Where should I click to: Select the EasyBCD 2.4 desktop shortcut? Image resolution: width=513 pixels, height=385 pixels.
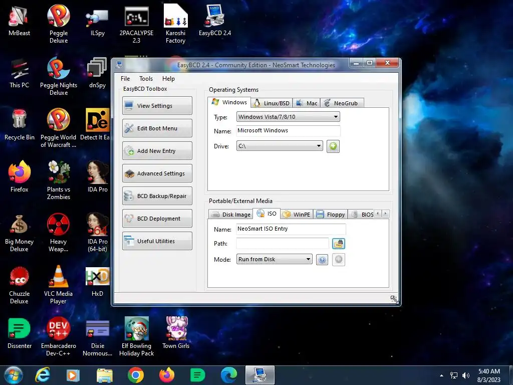(215, 21)
